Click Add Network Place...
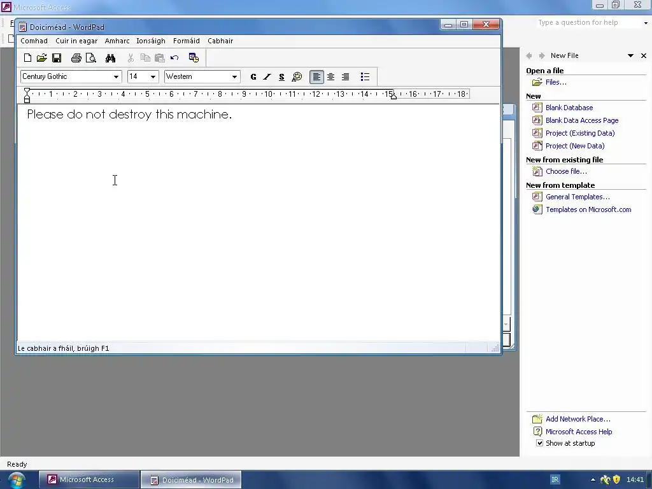This screenshot has height=489, width=652. [x=578, y=419]
